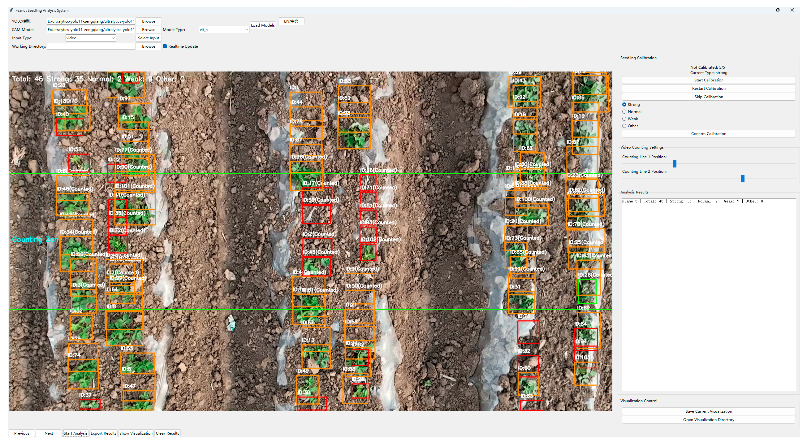Open Show Visualization
The image size is (807, 447).
click(x=136, y=433)
